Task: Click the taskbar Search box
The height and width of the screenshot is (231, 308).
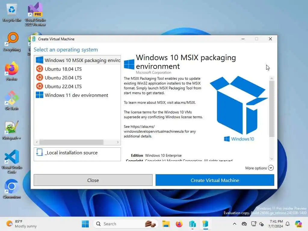Action: (126, 224)
